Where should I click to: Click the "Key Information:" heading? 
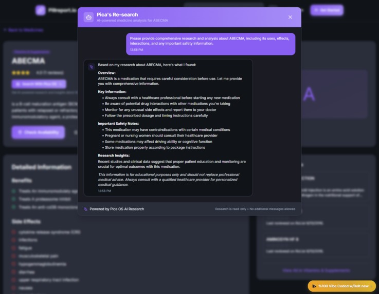(x=112, y=92)
